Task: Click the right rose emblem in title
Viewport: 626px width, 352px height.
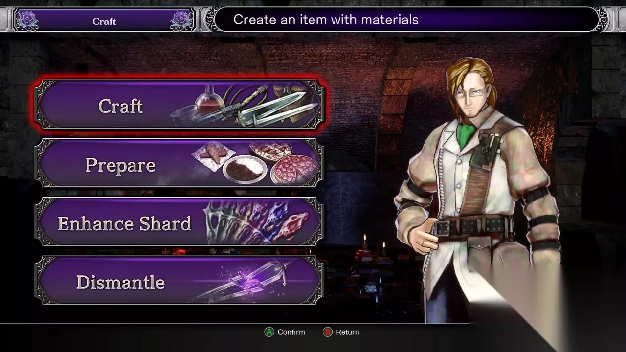Action: click(181, 20)
